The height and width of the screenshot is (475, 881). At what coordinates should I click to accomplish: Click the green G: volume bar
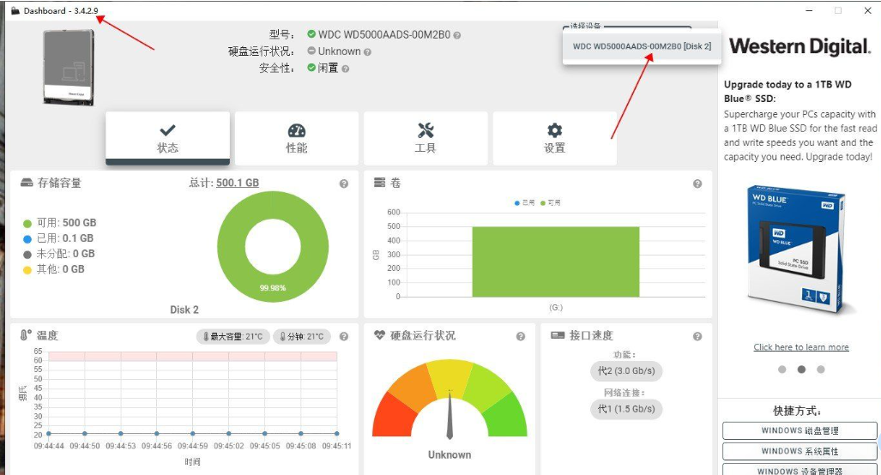pyautogui.click(x=556, y=262)
